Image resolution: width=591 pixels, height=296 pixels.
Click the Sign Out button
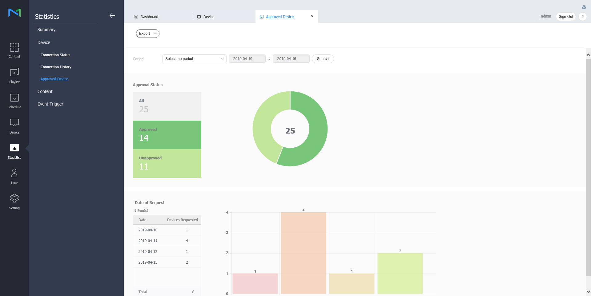pos(566,17)
